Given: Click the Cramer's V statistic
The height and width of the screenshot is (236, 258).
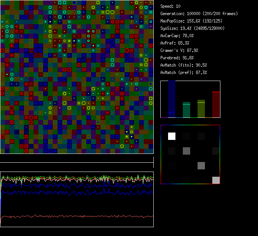Looking at the screenshot, I should 179,50.
